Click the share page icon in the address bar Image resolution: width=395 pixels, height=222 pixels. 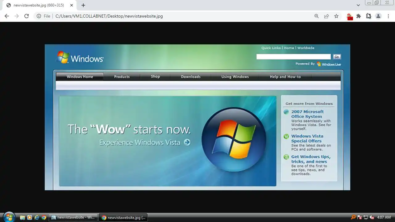coord(326,16)
